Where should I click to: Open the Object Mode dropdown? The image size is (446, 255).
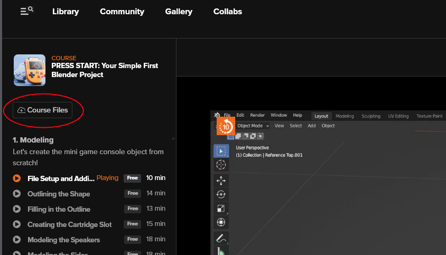253,126
